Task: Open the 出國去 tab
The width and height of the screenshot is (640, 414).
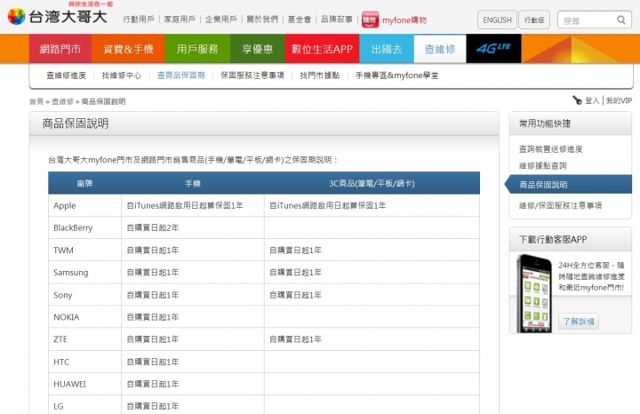Action: [387, 49]
